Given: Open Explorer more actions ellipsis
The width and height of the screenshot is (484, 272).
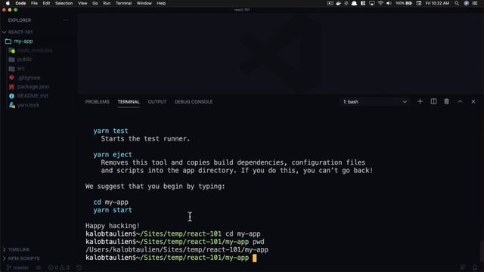Looking at the screenshot, I should point(66,20).
